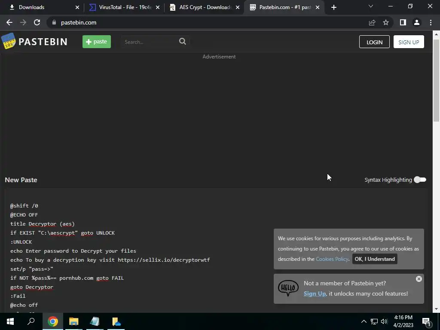Click the 'New Paste' heading
The height and width of the screenshot is (330, 440).
point(21,180)
